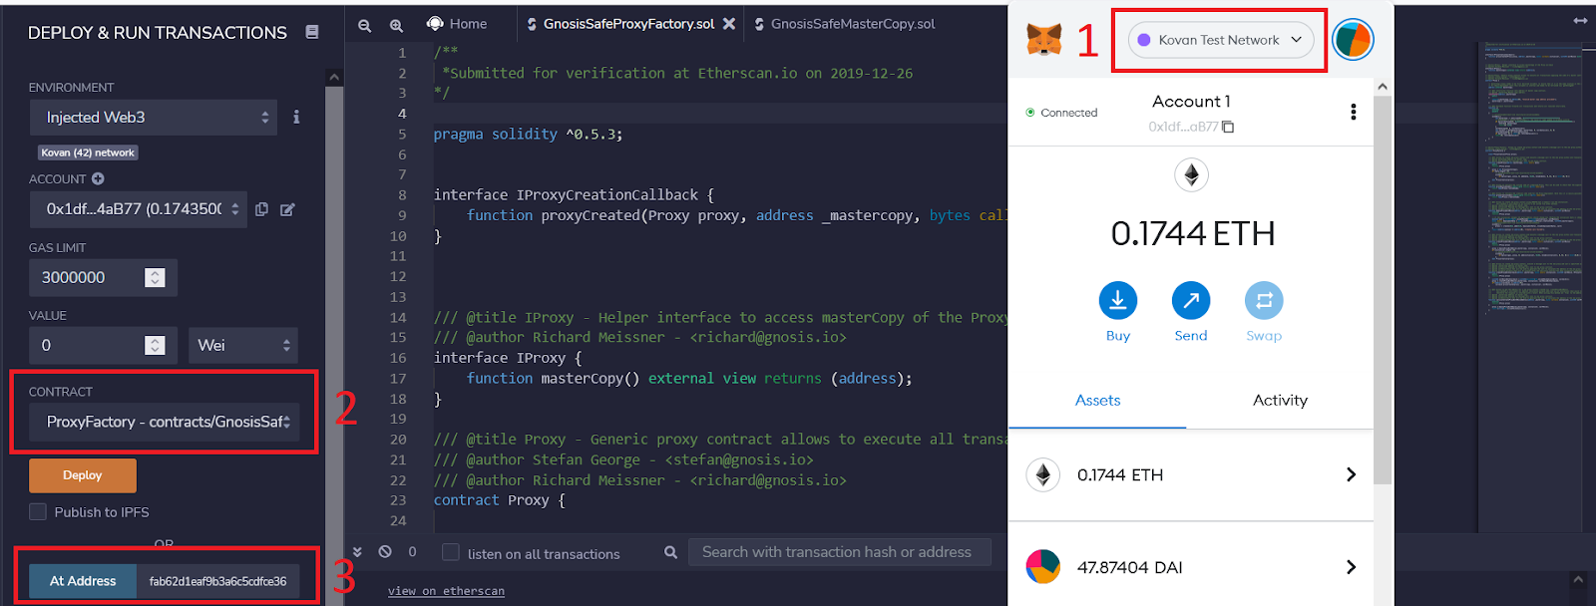Viewport: 1596px width, 606px height.
Task: Open the Wei value unit dropdown
Action: [243, 345]
